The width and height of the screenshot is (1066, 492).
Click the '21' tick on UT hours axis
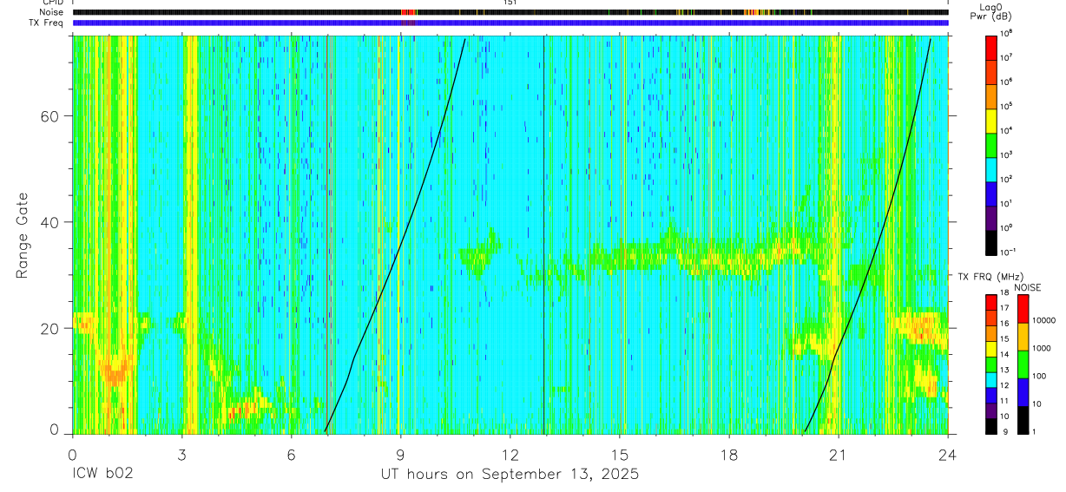(838, 454)
